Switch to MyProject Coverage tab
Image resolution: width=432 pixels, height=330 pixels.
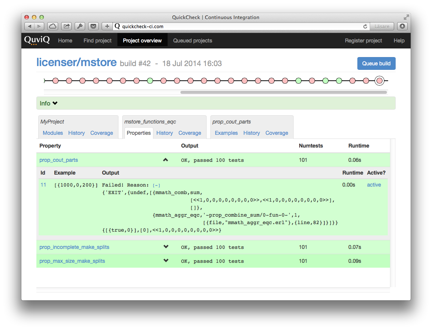(x=102, y=133)
